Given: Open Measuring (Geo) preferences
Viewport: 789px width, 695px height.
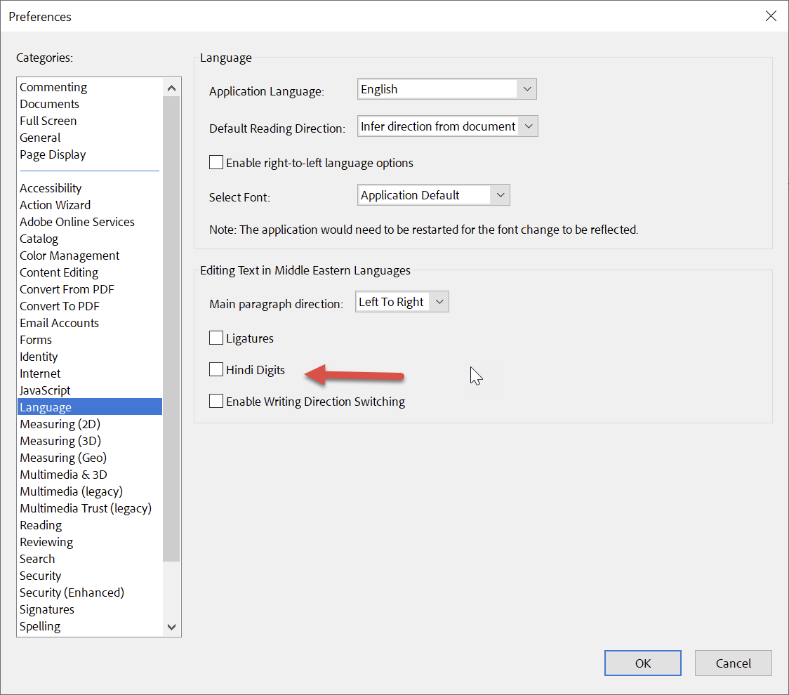Looking at the screenshot, I should pyautogui.click(x=63, y=458).
